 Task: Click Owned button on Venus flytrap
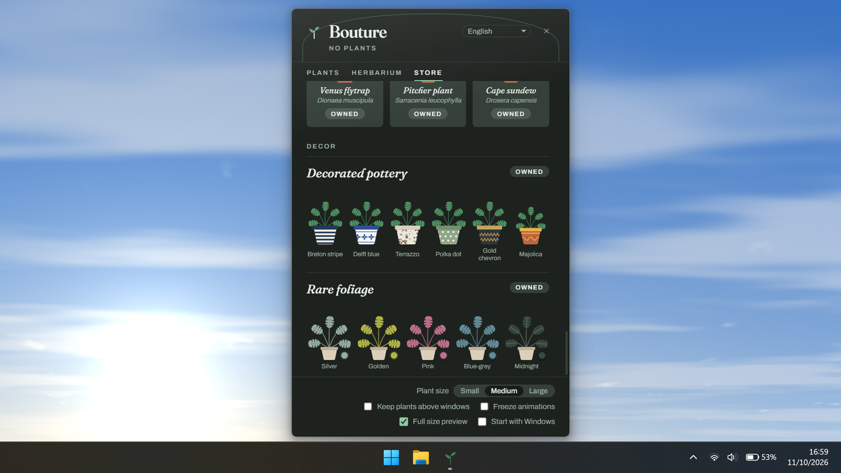[345, 114]
